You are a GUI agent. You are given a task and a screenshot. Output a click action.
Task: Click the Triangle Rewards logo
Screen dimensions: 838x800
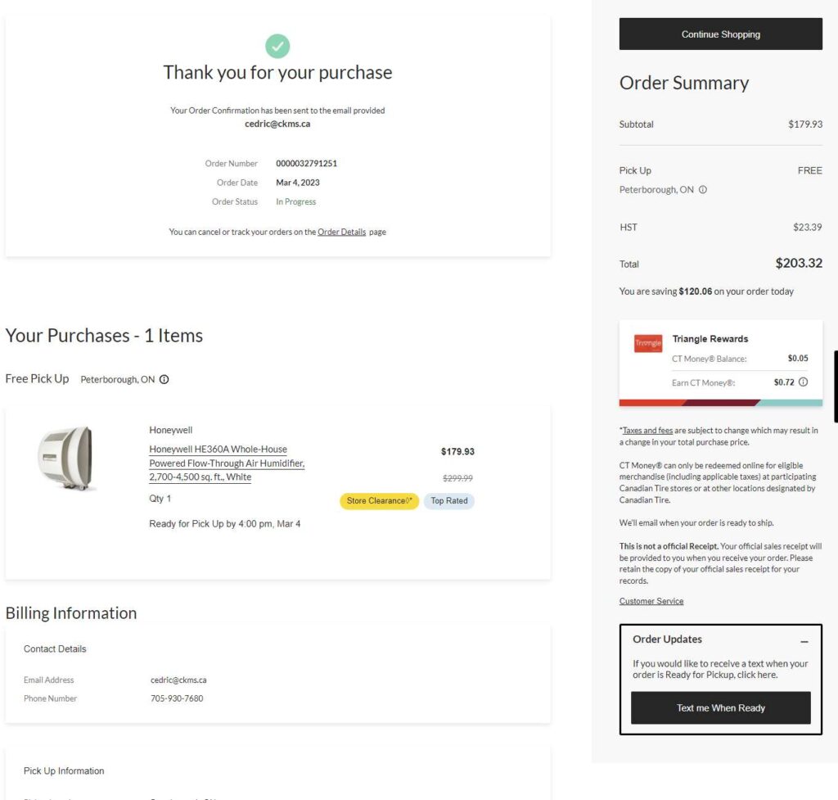click(x=648, y=344)
